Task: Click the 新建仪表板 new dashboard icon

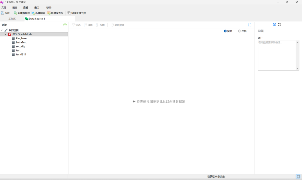Action: coord(48,13)
